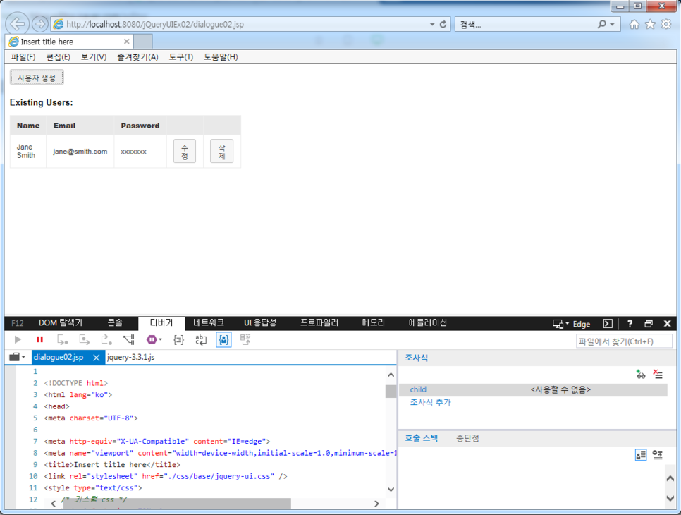This screenshot has height=515, width=681.
Task: Click the DevTools help question mark
Action: (630, 324)
